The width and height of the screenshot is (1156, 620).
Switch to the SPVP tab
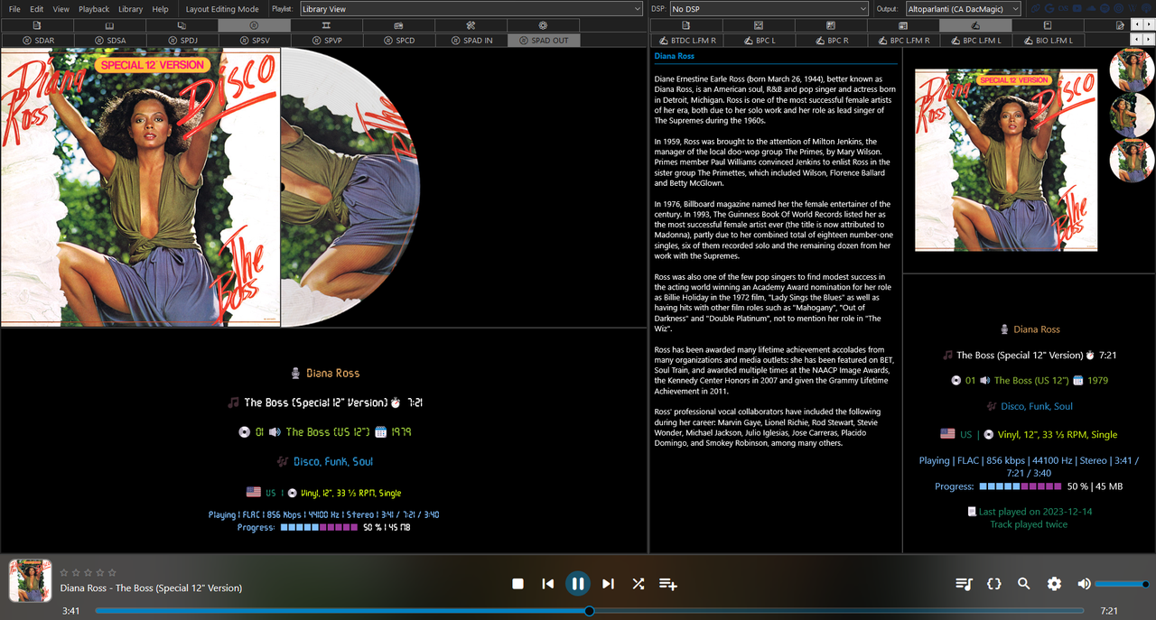pos(326,41)
